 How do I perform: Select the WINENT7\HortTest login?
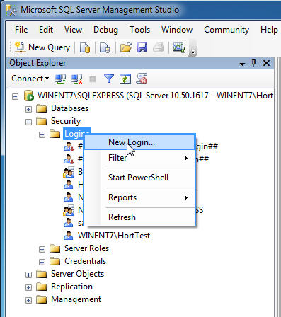click(x=114, y=236)
